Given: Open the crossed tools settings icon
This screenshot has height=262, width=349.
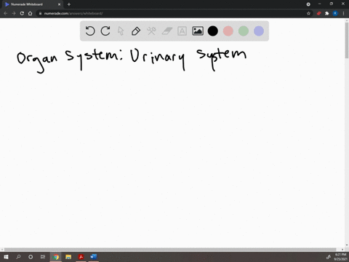Looking at the screenshot, I should [x=151, y=31].
